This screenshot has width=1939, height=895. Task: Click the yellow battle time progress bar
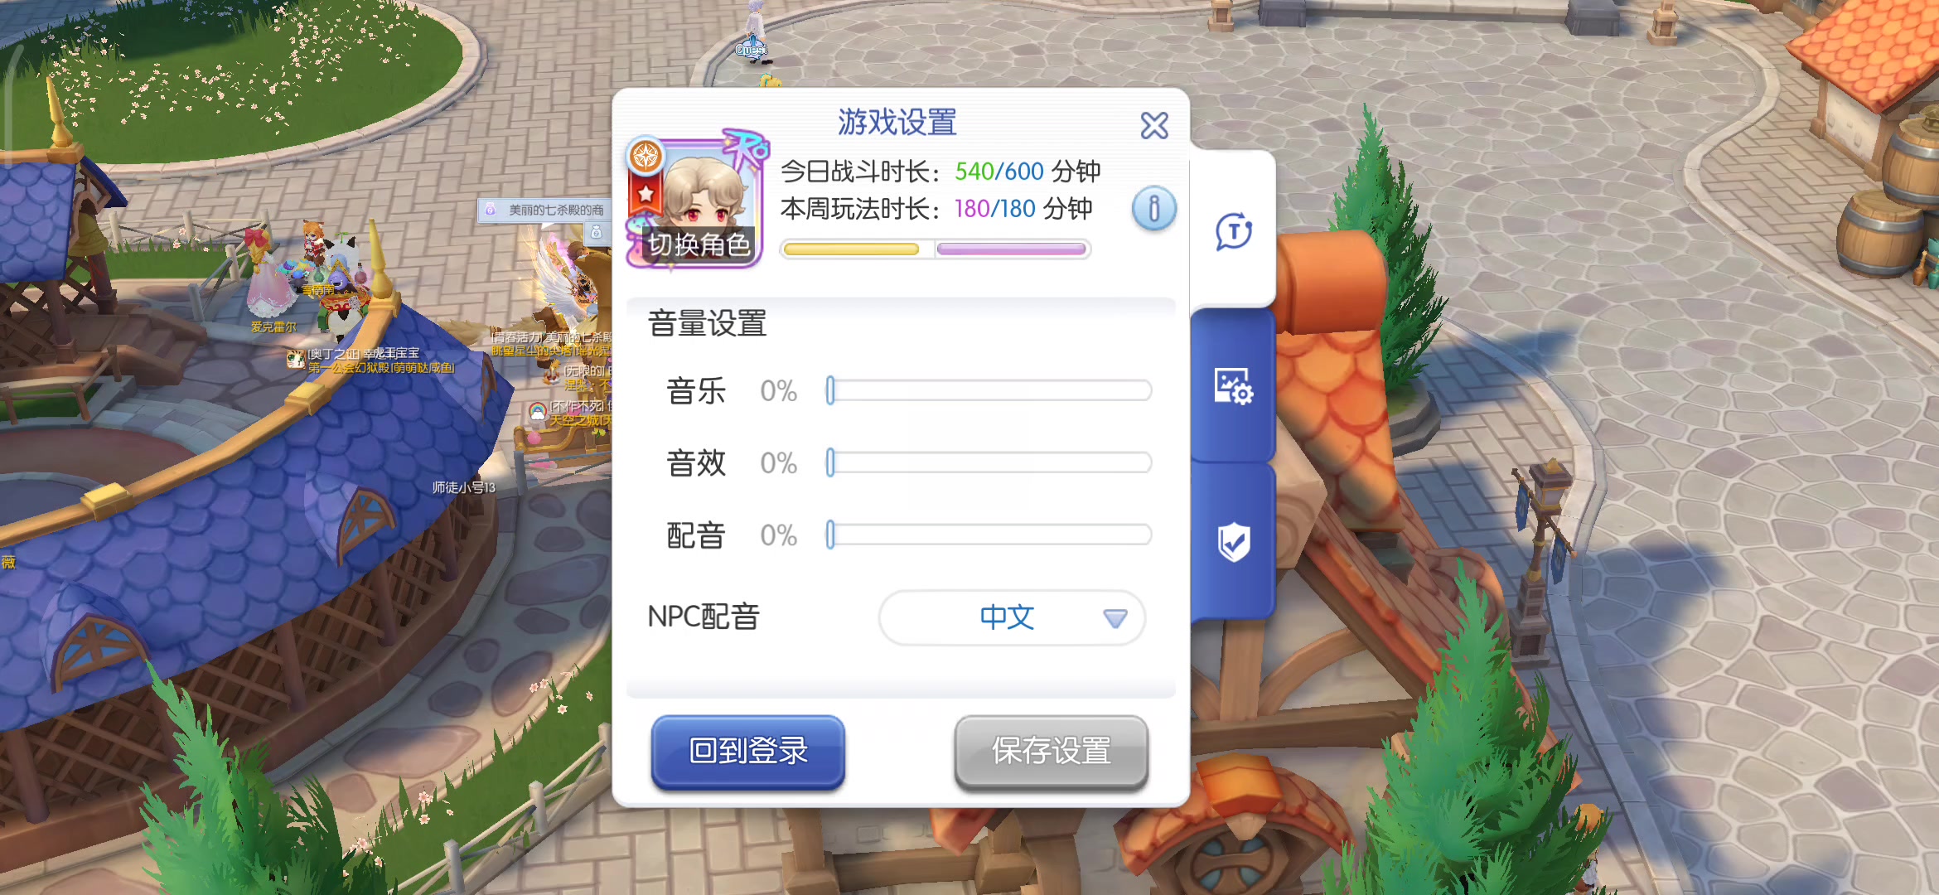click(x=851, y=249)
